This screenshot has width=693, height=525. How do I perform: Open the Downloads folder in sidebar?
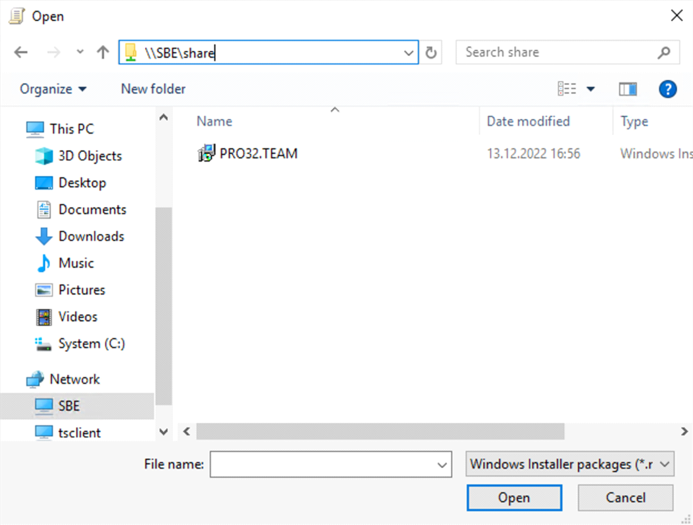pos(91,236)
